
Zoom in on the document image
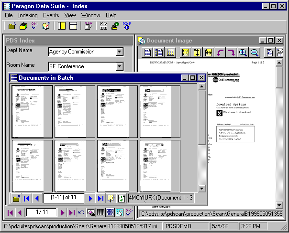[243, 53]
